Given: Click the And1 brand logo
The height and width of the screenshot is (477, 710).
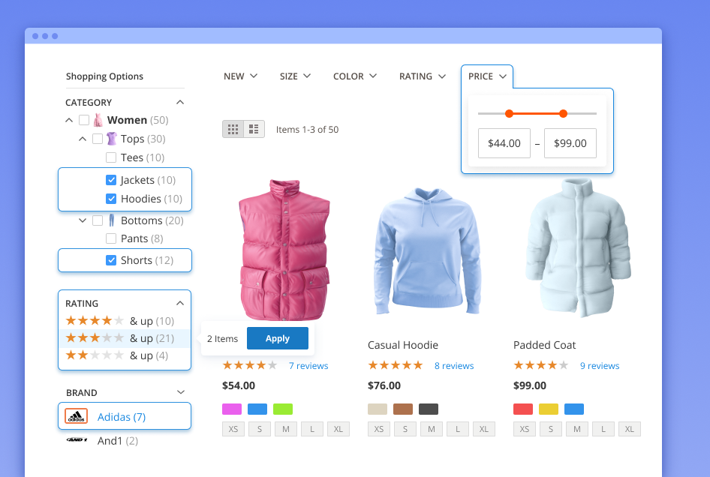Looking at the screenshot, I should (76, 441).
